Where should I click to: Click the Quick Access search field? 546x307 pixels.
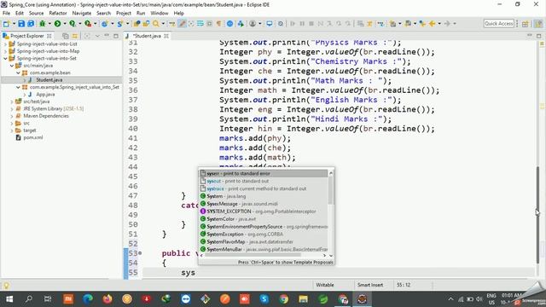point(498,23)
